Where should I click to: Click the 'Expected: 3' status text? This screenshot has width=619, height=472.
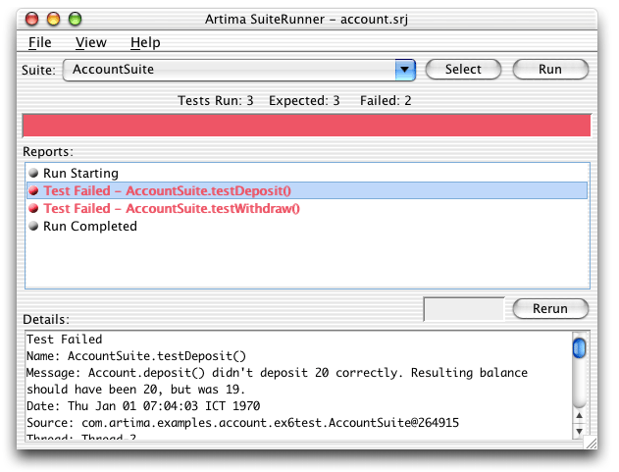[x=304, y=101]
